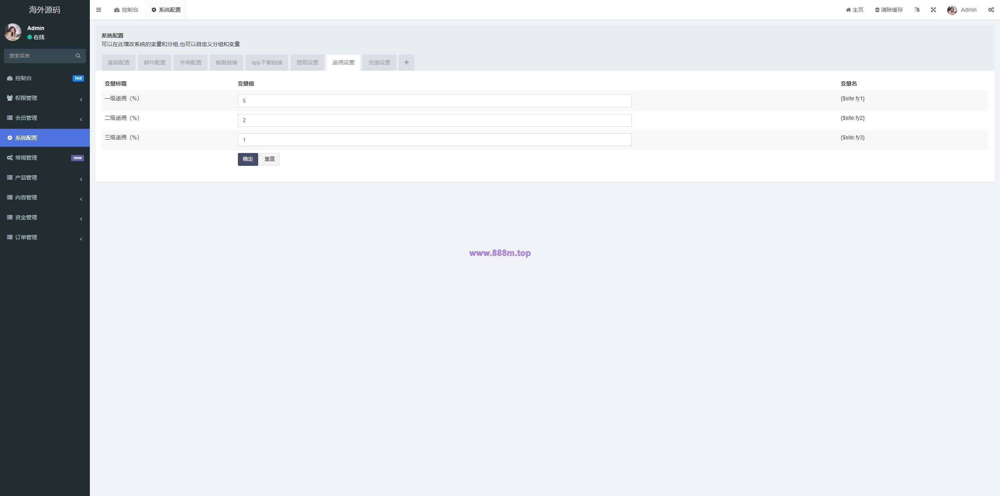
Task: Open the language switch icon in header
Action: tap(917, 10)
